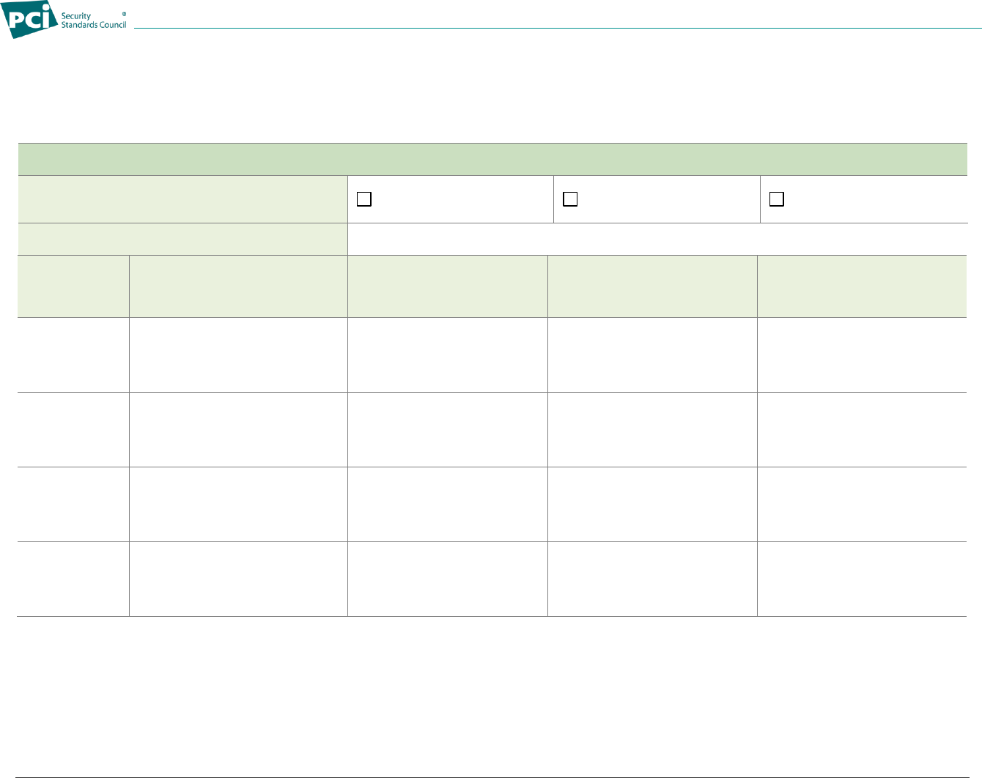Click third white row's second-column cell
The height and width of the screenshot is (778, 982).
(238, 505)
